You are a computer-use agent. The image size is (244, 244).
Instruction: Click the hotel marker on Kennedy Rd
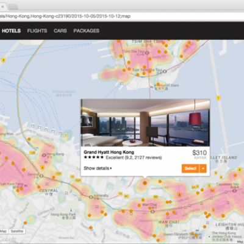(x=91, y=228)
